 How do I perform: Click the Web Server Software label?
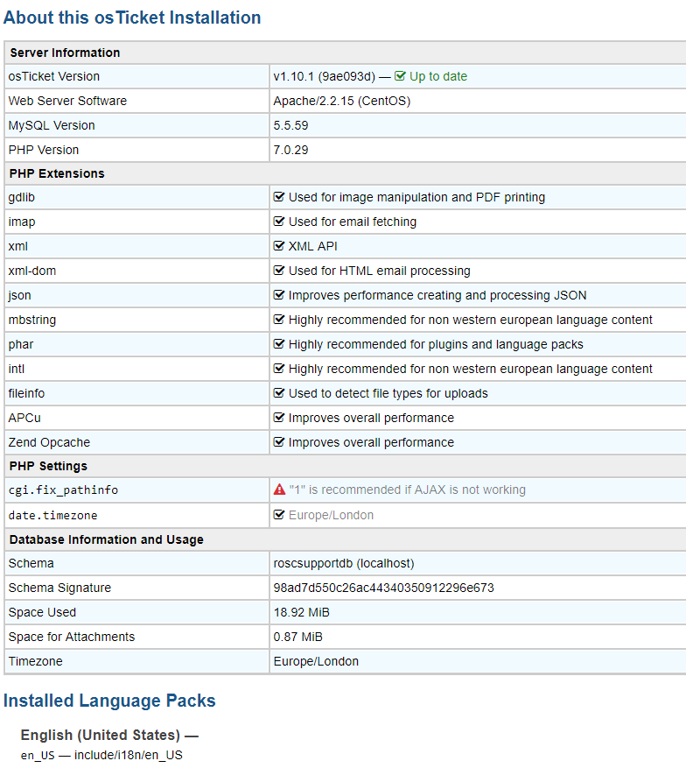(67, 101)
